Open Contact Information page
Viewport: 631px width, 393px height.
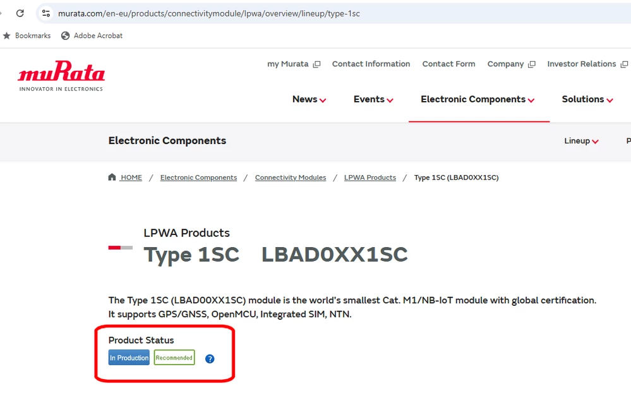click(x=371, y=64)
